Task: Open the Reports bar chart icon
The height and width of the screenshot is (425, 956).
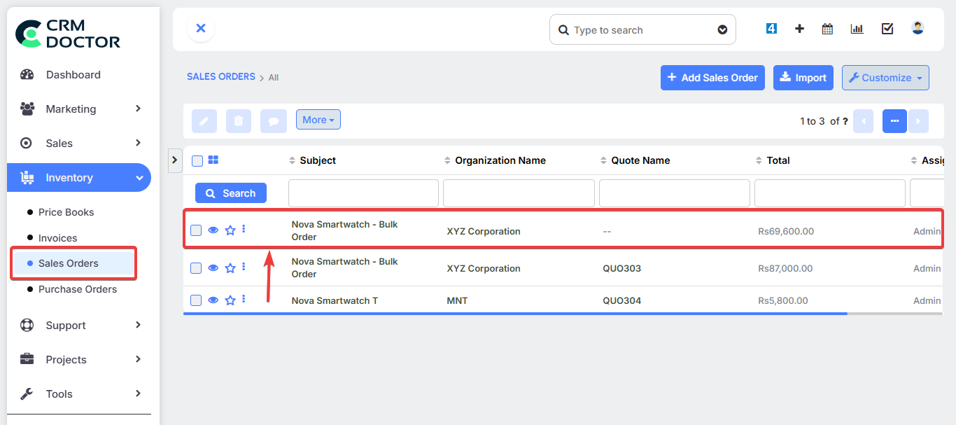Action: (x=857, y=29)
